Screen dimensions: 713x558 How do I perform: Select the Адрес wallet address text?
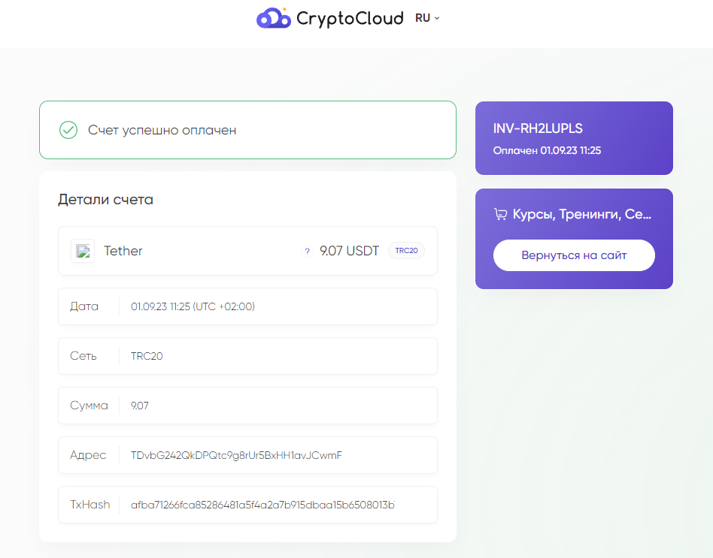click(x=236, y=455)
